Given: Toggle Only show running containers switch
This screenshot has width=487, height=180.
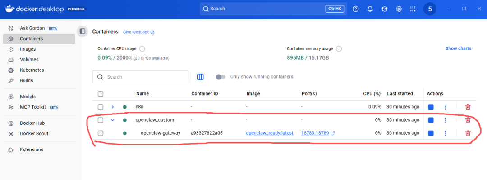Looking at the screenshot, I should (221, 77).
